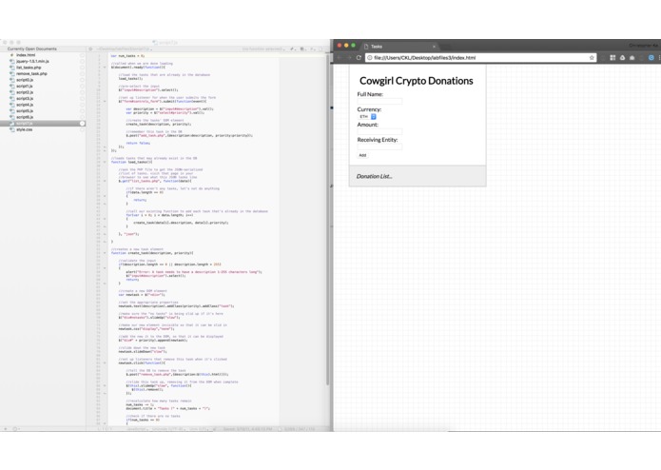Open index.html in the open documents sidebar
661x470 pixels.
[26, 55]
